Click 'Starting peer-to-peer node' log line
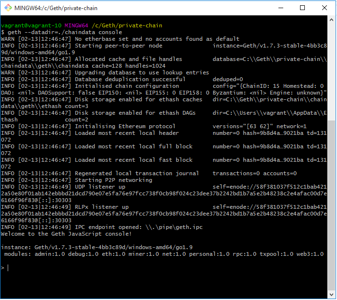The width and height of the screenshot is (337, 300). [x=119, y=46]
